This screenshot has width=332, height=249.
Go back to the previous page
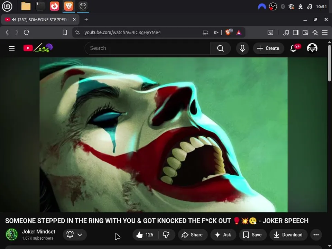7,33
